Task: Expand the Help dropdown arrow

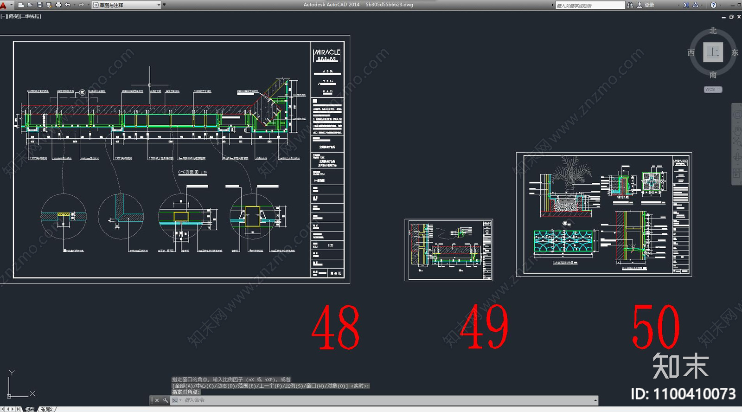Action: pyautogui.click(x=720, y=5)
